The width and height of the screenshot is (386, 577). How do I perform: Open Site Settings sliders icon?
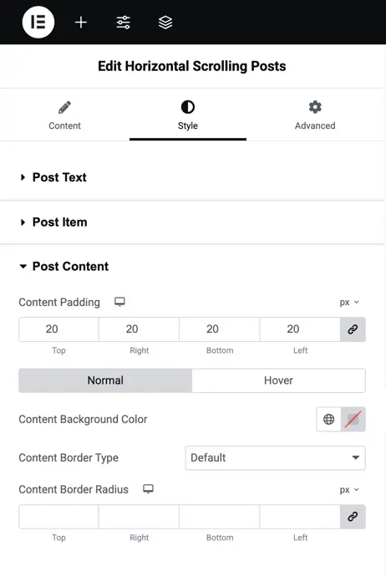click(x=123, y=23)
